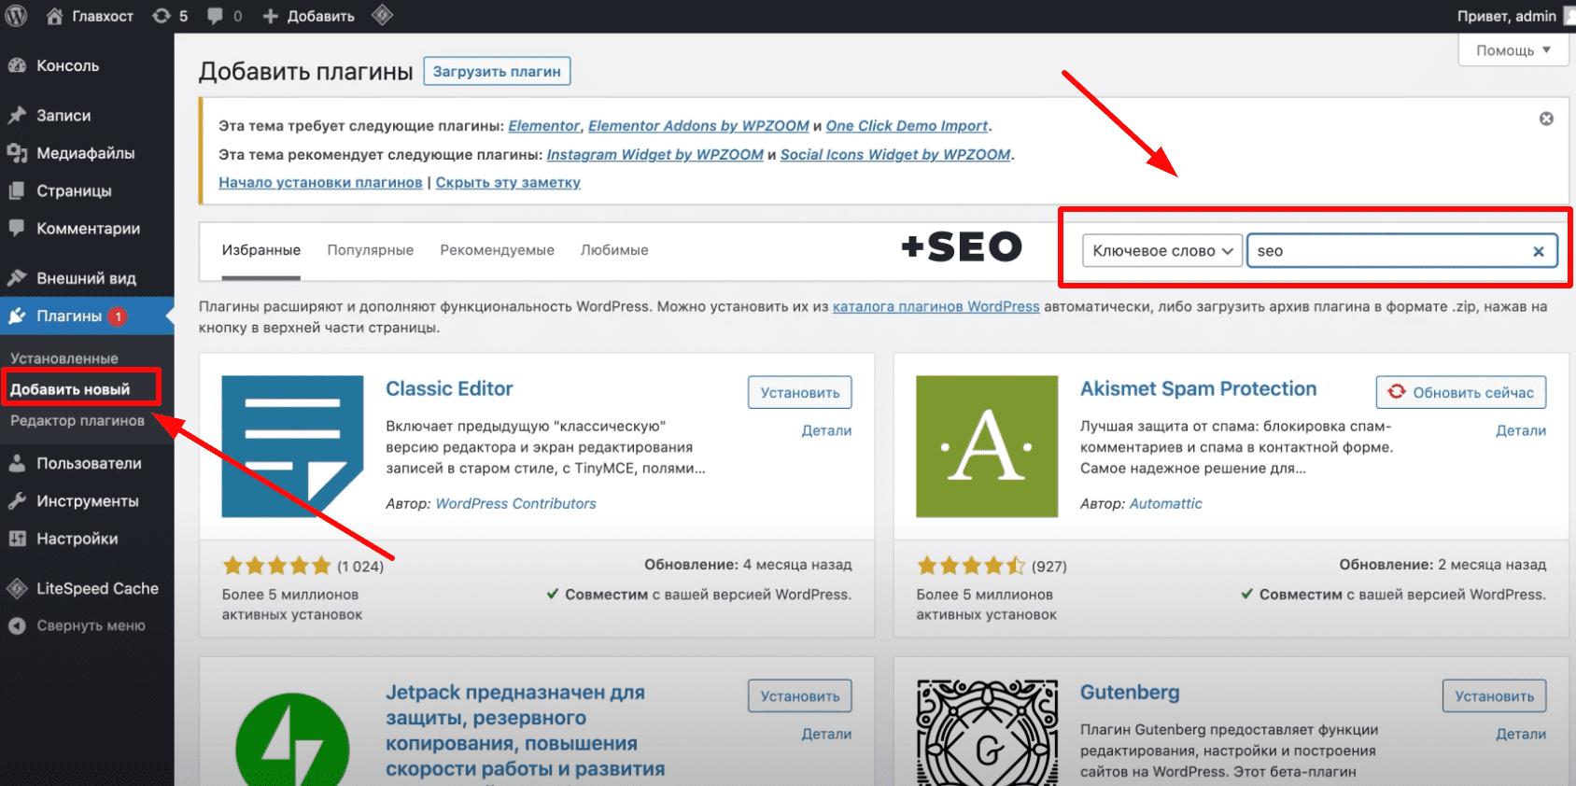Click Начало установки плагинов link
Viewport: 1576px width, 786px height.
tap(320, 183)
